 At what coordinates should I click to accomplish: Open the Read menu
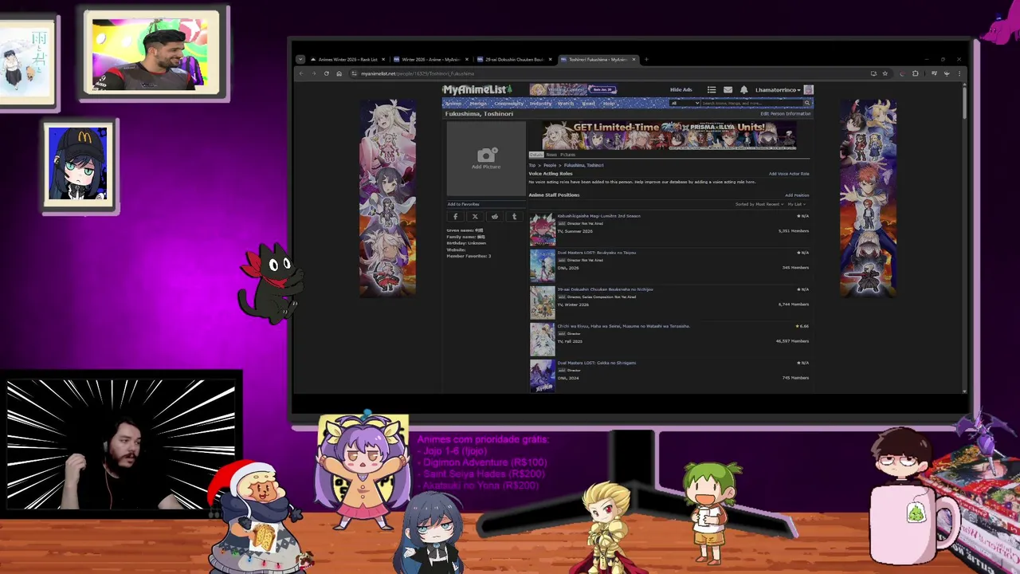click(588, 104)
